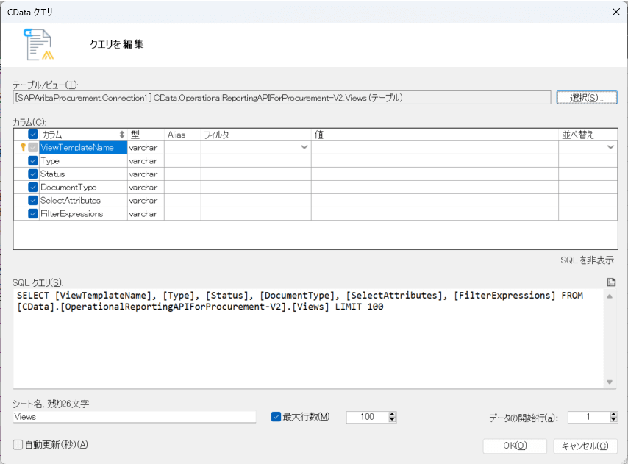Click the 並べ替え cell for Status row

[588, 174]
